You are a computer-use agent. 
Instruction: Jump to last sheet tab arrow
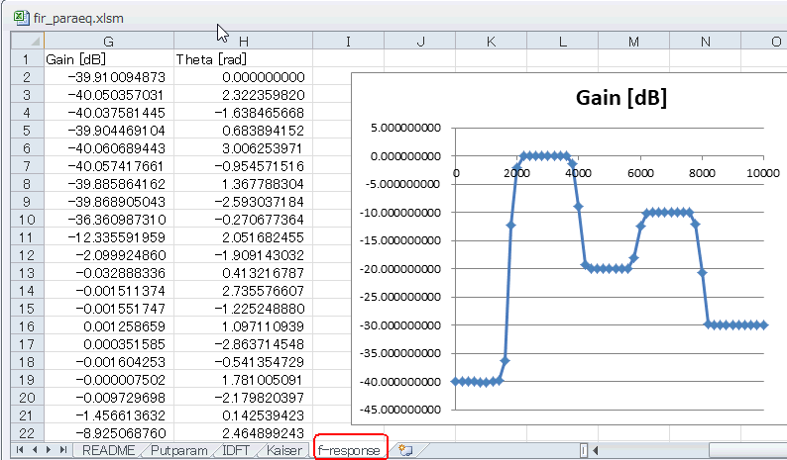pyautogui.click(x=62, y=449)
